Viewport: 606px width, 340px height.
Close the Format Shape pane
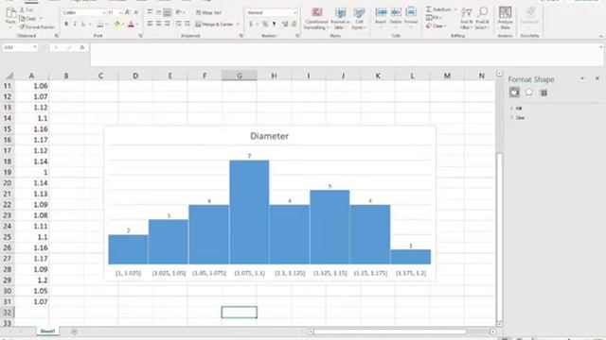pyautogui.click(x=597, y=78)
